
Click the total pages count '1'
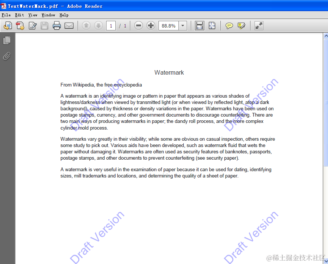pos(125,26)
